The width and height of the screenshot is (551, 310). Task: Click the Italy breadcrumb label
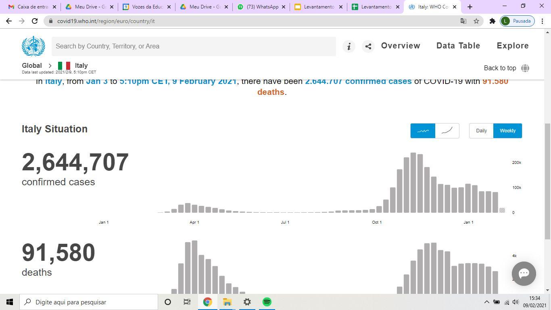point(81,66)
